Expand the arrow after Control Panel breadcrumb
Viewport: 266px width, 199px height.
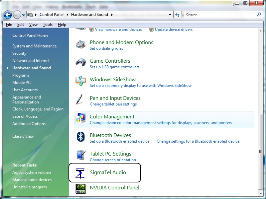[67, 15]
